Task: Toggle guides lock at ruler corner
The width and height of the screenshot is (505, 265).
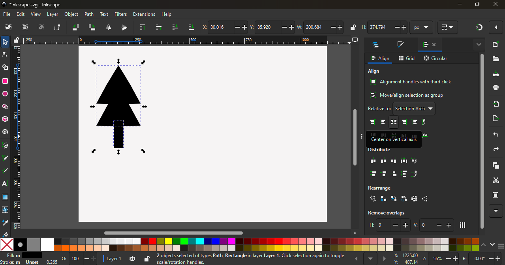Action: point(16,40)
